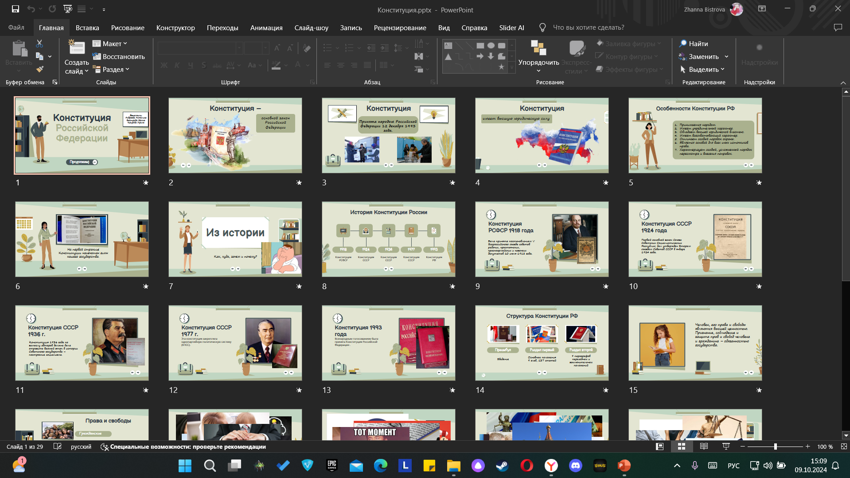This screenshot has width=850, height=478.
Task: Open the Упорядочить arrange tool
Action: [538, 56]
